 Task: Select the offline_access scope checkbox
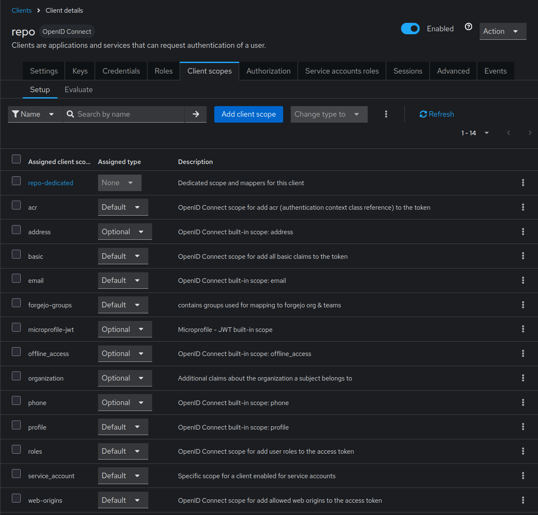[16, 352]
